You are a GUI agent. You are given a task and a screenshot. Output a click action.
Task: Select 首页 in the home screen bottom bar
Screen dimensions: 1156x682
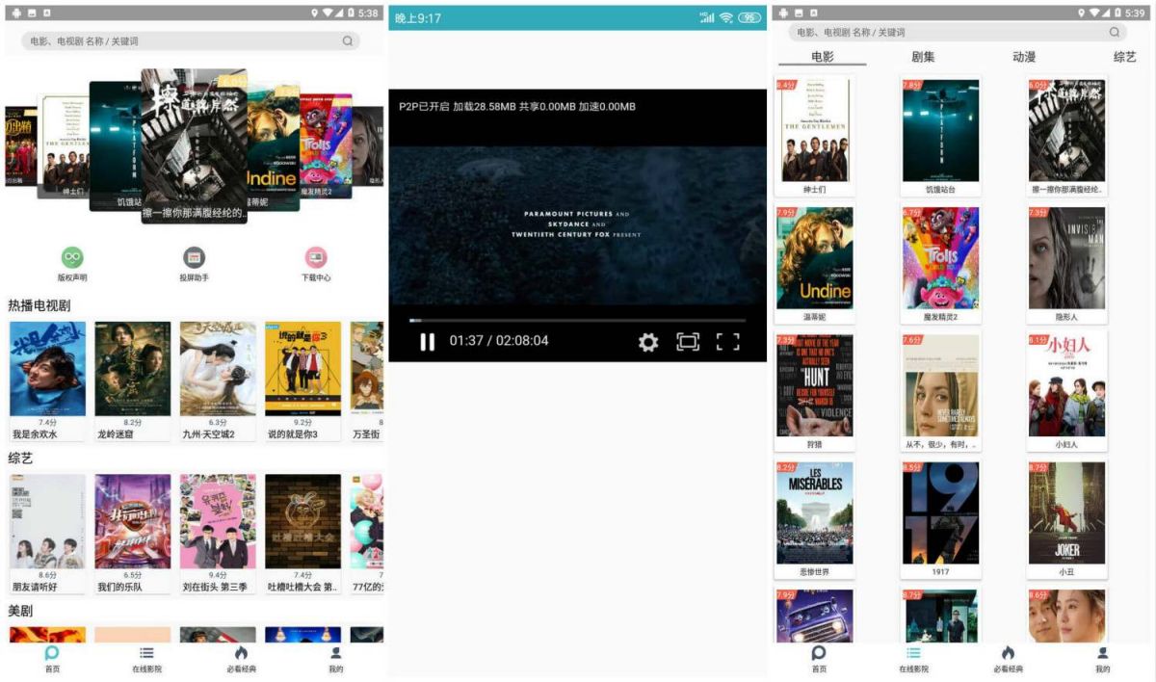[52, 659]
